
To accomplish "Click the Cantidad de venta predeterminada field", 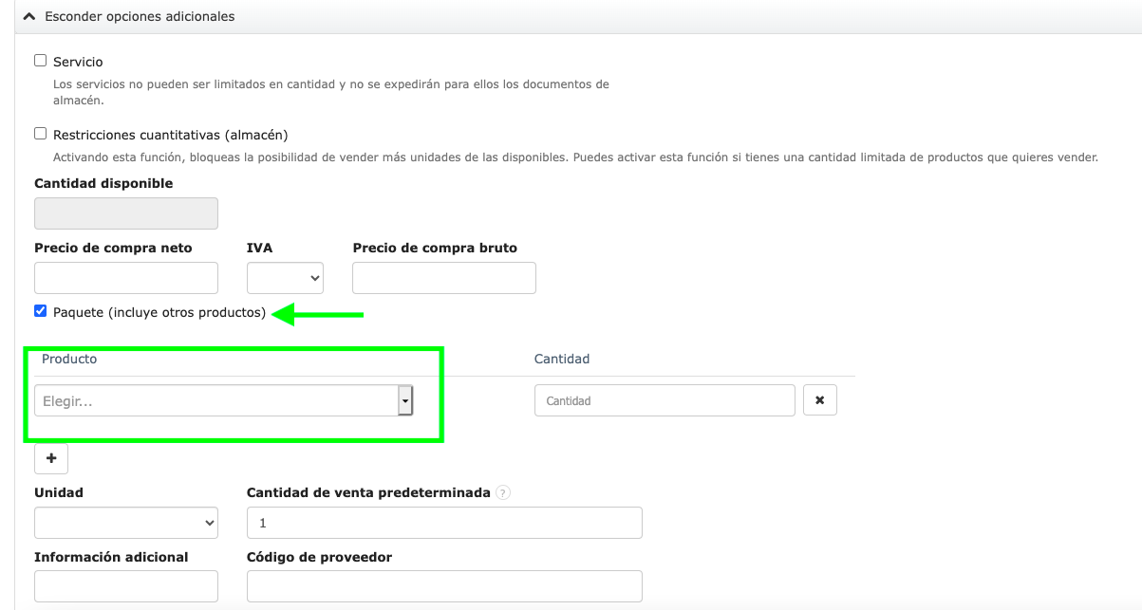I will [444, 523].
